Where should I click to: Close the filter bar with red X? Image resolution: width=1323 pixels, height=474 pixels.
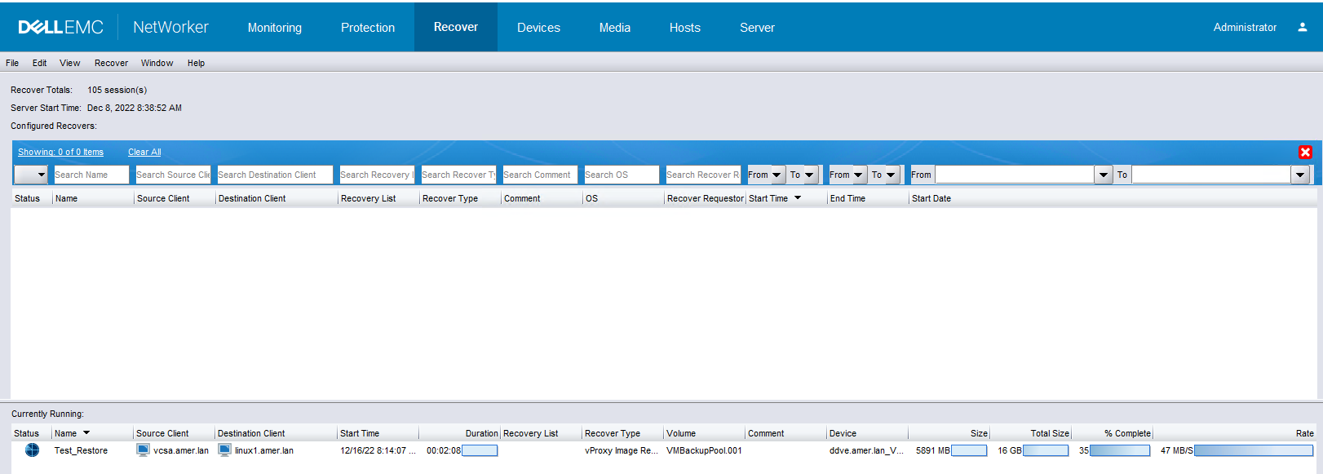pos(1305,152)
